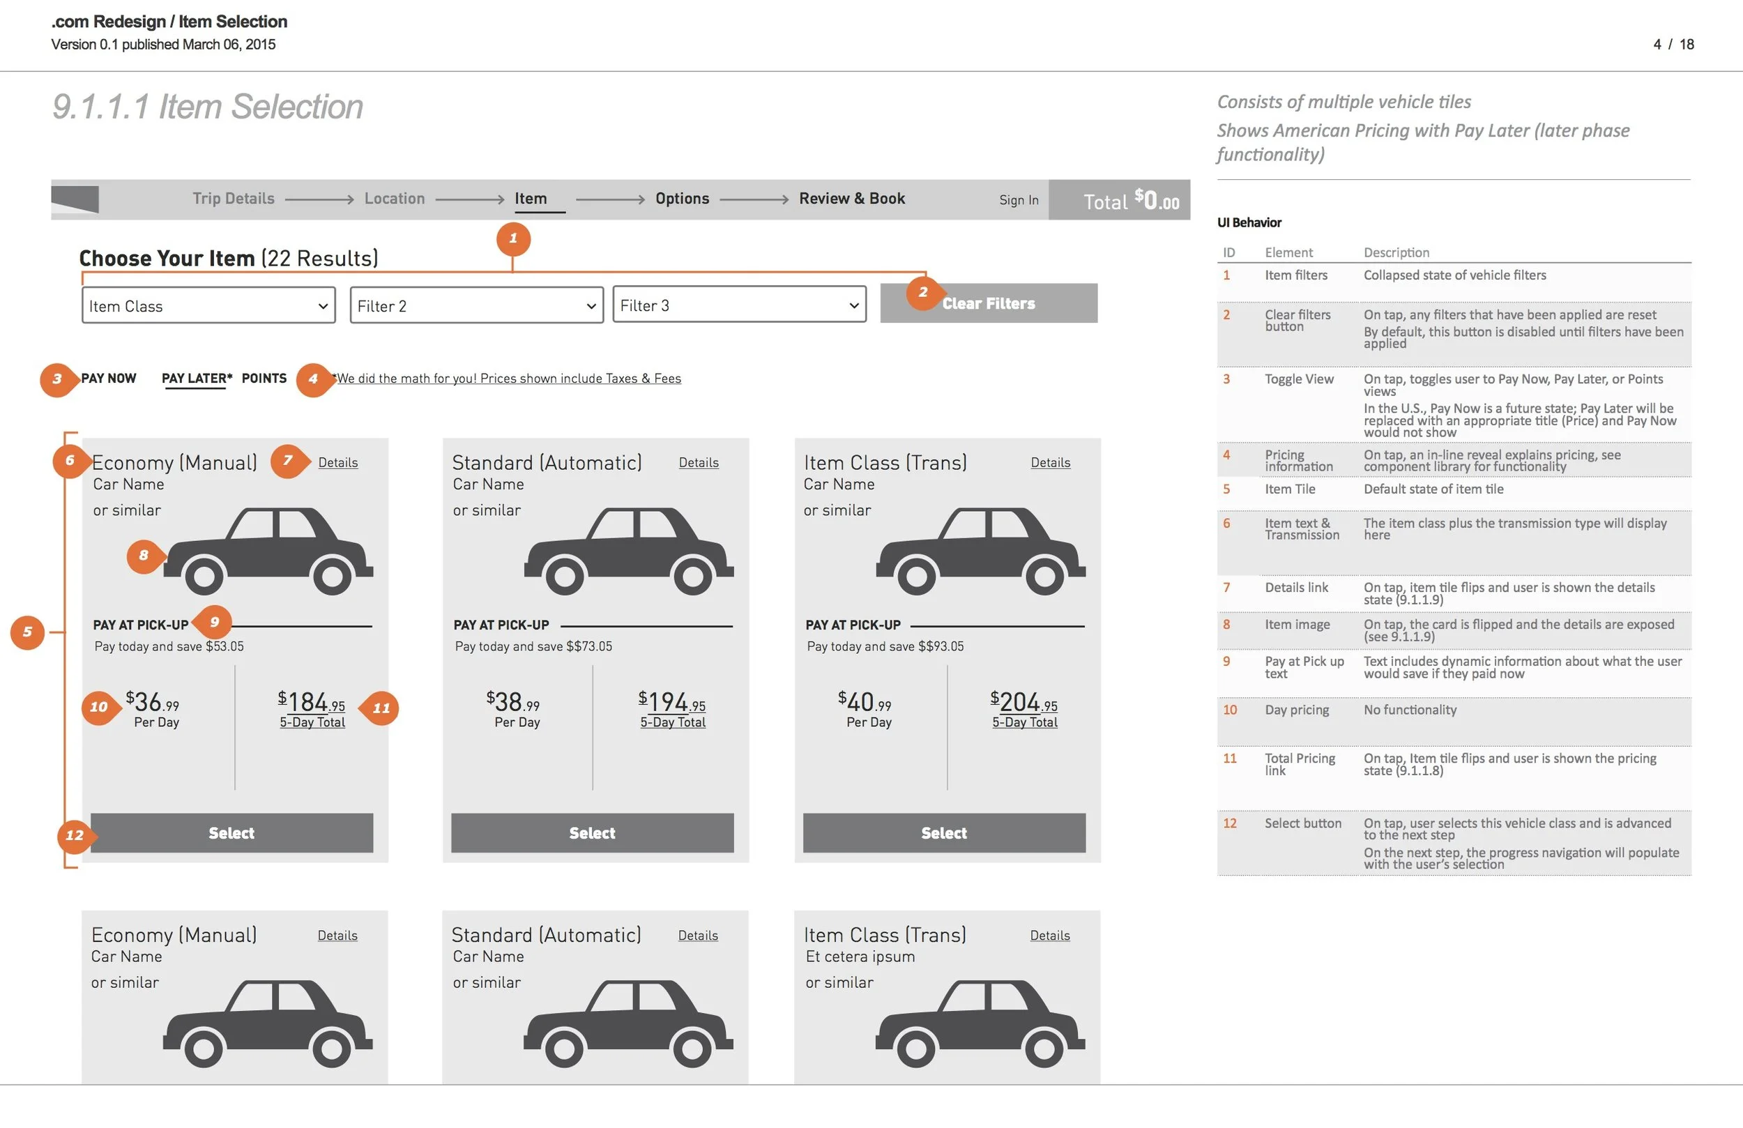
Task: Click the "Pay at Pick up text" element cell
Action: (1304, 667)
